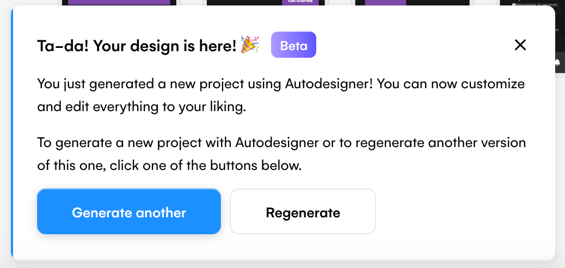Click the Generate another button
Viewport: 565px width, 268px height.
tap(129, 211)
